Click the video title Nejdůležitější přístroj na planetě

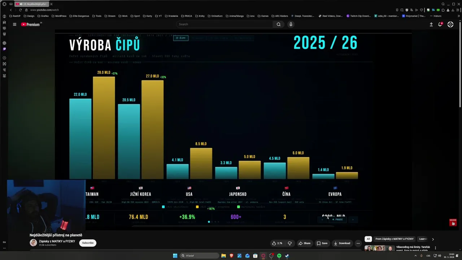pos(56,235)
